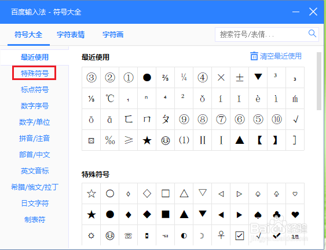Insert the ¼ fraction symbol
The width and height of the screenshot is (326, 250).
tap(184, 78)
